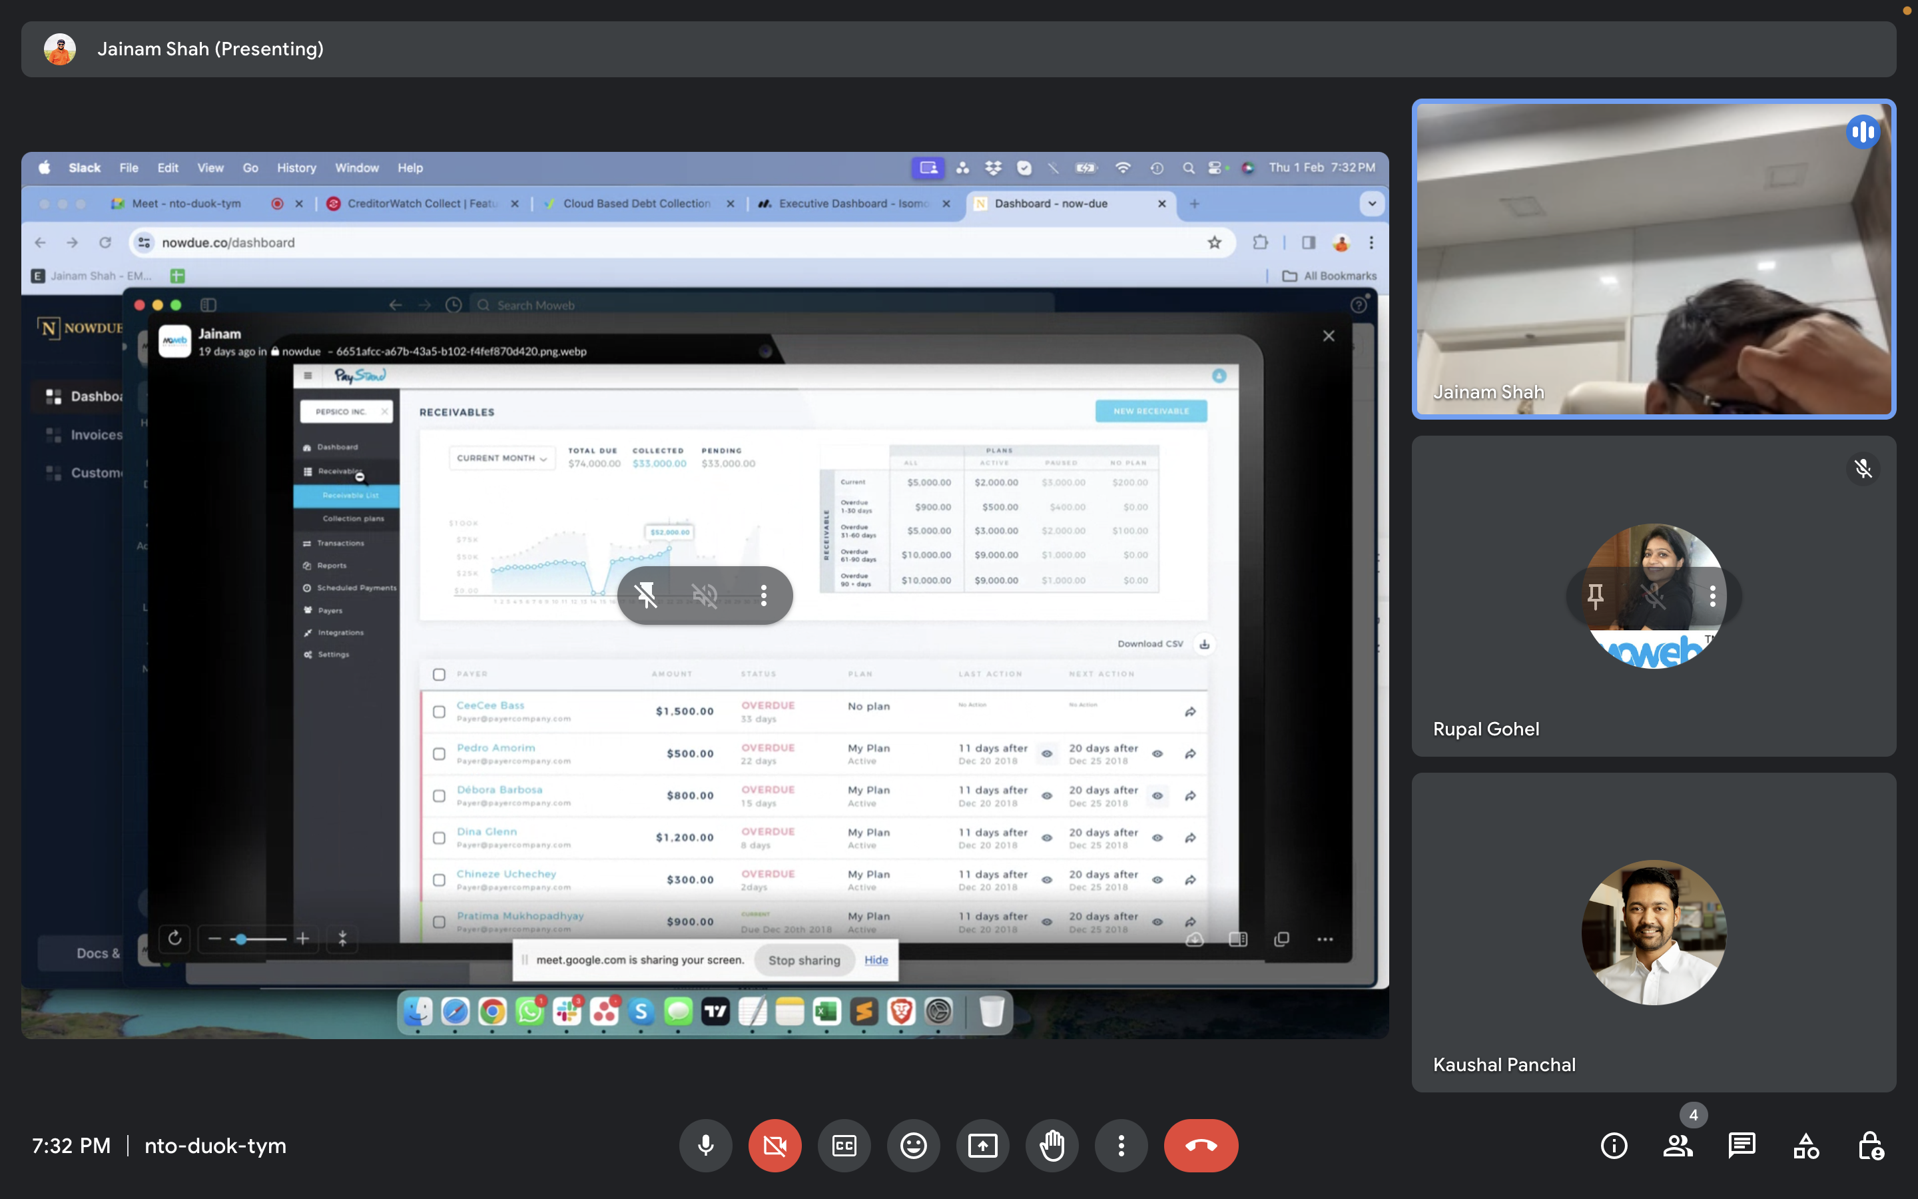1918x1199 pixels.
Task: Click Download CSV icon
Action: [1204, 644]
